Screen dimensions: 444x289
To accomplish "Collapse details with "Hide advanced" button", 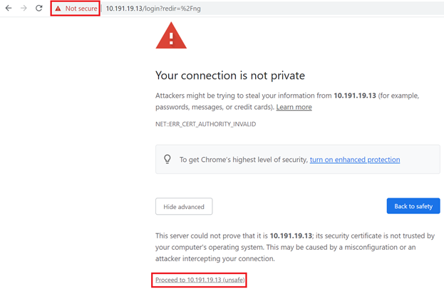I will click(x=184, y=207).
